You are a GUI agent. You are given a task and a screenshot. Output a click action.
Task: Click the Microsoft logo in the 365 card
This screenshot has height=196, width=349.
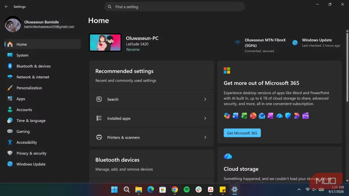227,71
